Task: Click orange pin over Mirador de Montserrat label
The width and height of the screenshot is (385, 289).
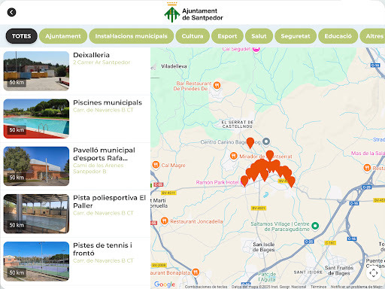Action: click(270, 156)
